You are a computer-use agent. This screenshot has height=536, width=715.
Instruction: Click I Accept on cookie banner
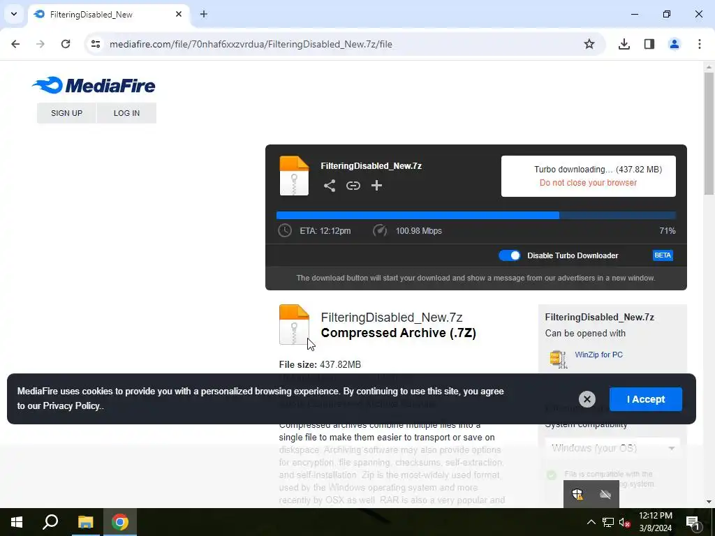[646, 399]
